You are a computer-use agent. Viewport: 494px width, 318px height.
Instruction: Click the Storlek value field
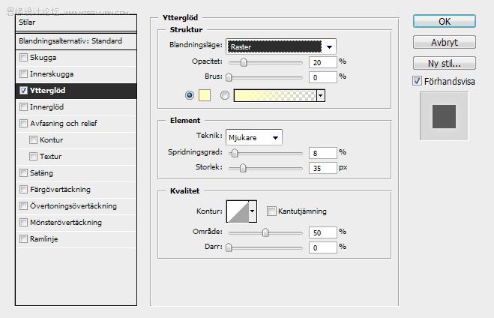click(x=322, y=168)
